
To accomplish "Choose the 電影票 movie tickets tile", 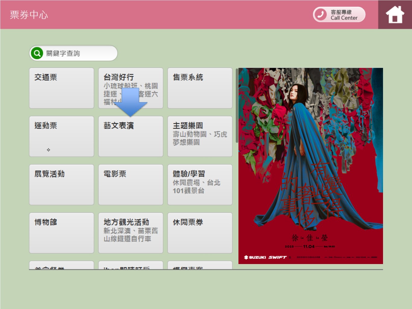I will [x=130, y=185].
